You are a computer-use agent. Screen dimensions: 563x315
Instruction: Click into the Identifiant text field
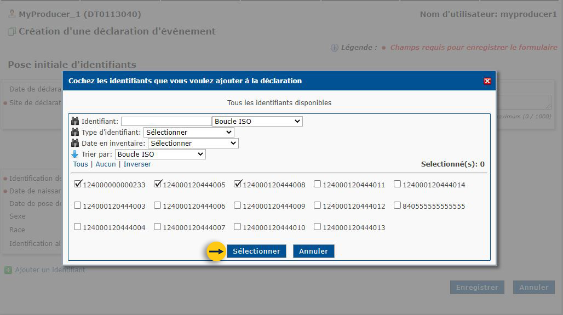point(166,121)
